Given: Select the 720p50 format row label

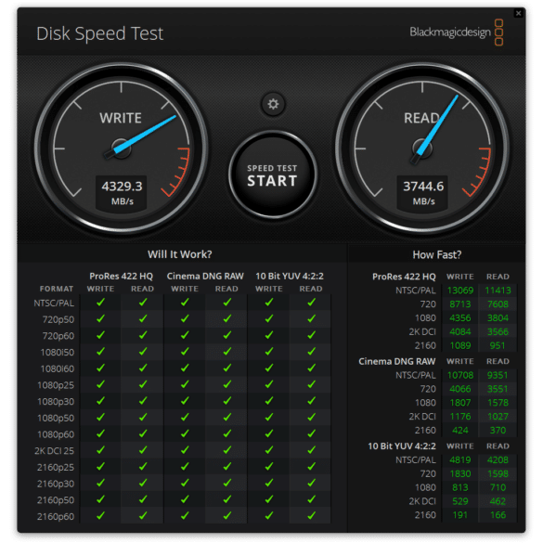Looking at the screenshot, I should pos(58,319).
